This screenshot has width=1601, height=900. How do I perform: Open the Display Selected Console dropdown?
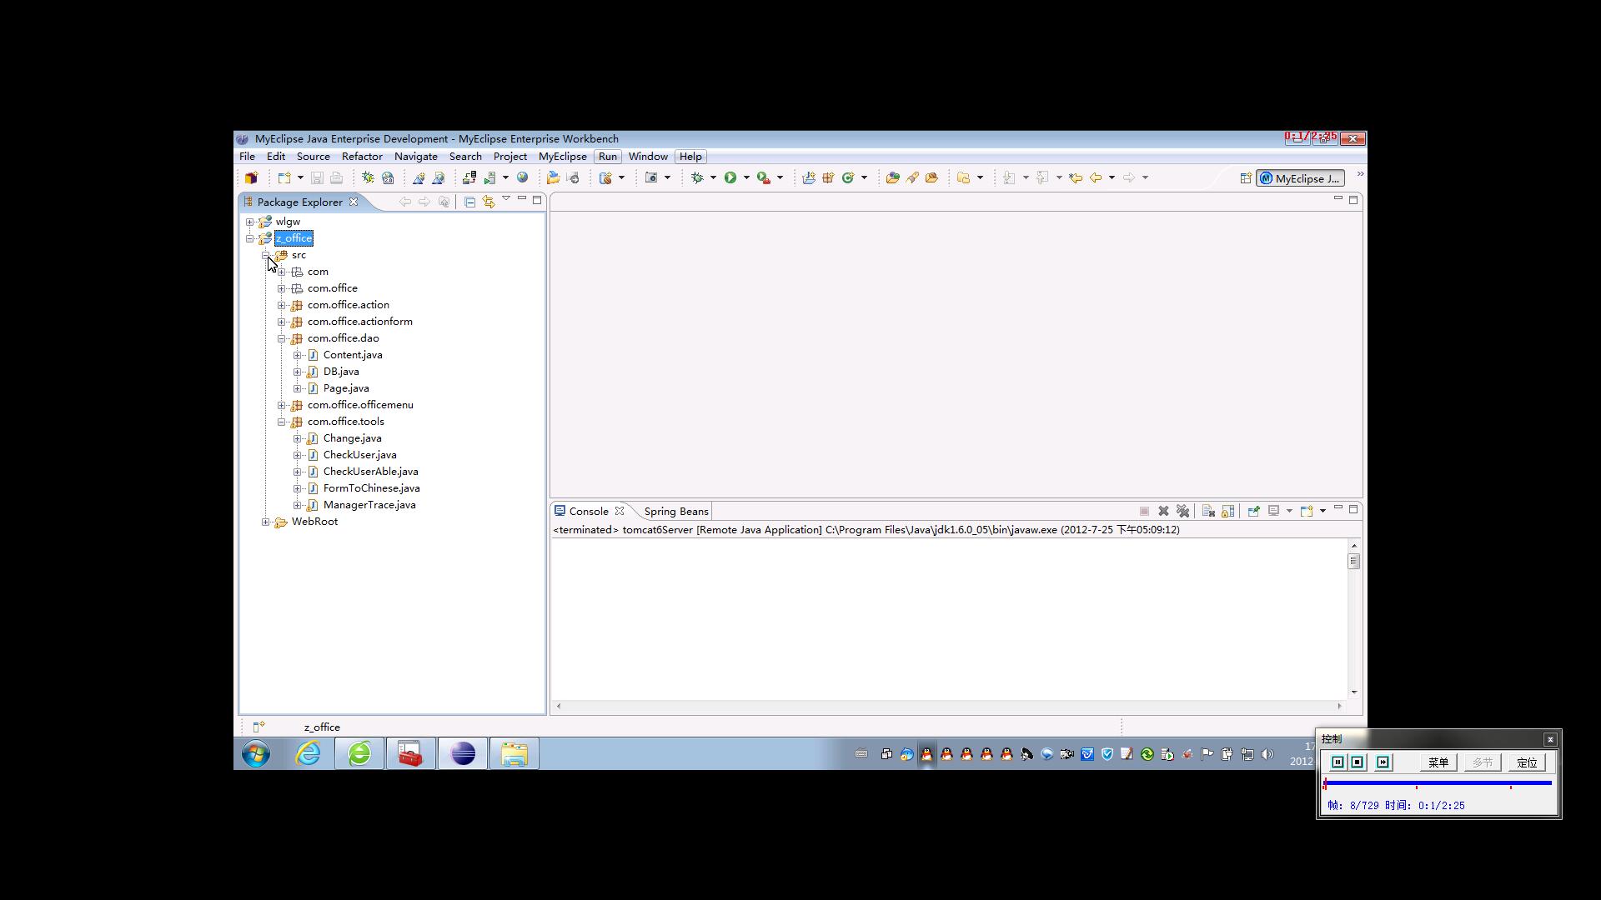1289,511
